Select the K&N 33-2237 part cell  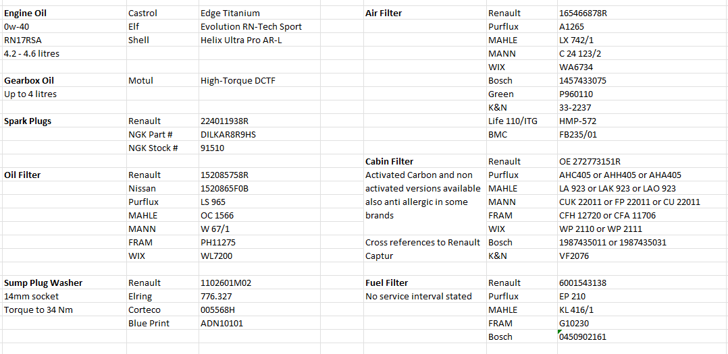[x=575, y=107]
